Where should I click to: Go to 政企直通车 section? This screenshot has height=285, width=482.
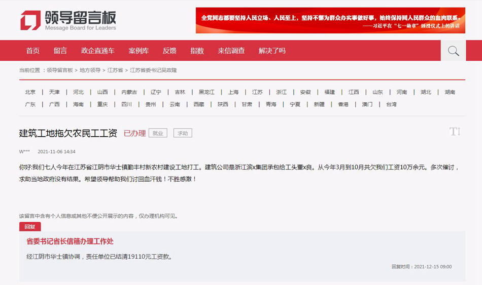98,51
